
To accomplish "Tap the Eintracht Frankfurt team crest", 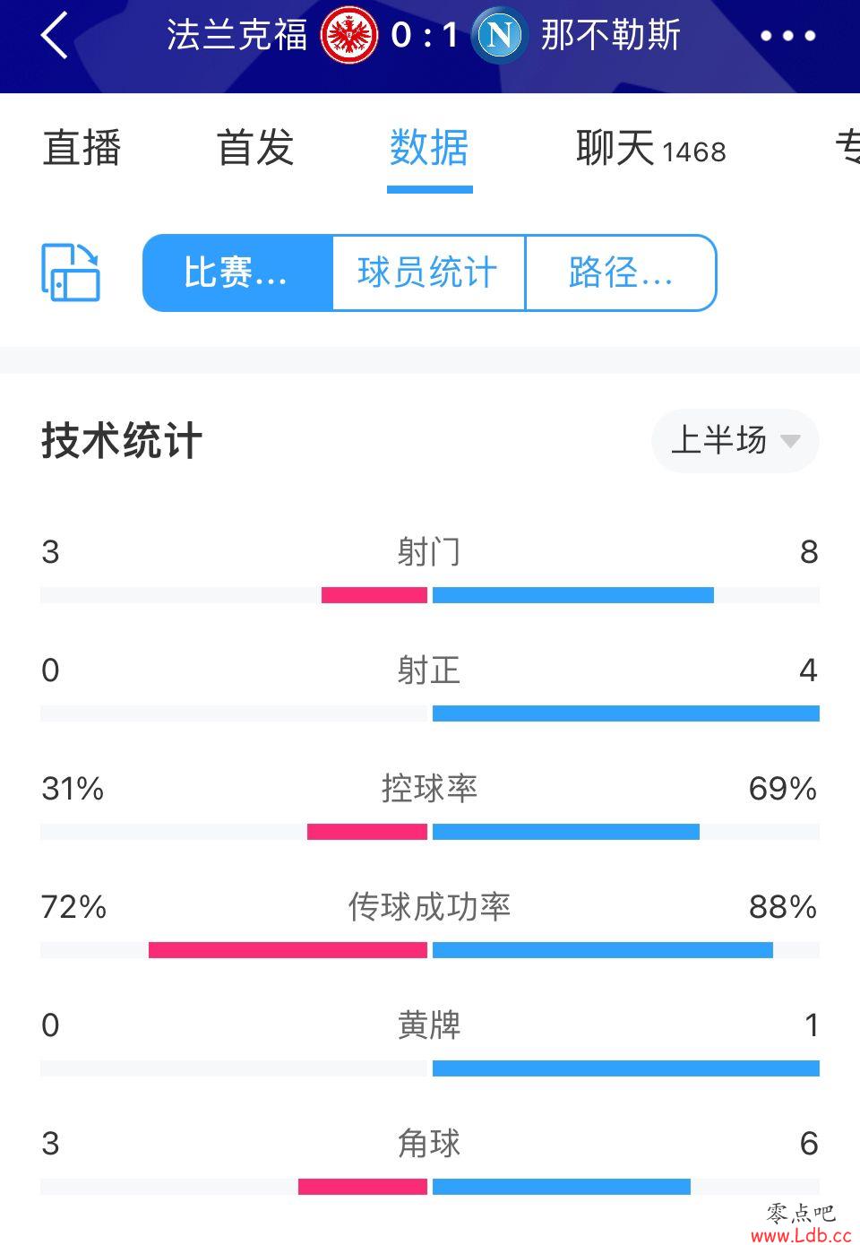I will tap(349, 36).
